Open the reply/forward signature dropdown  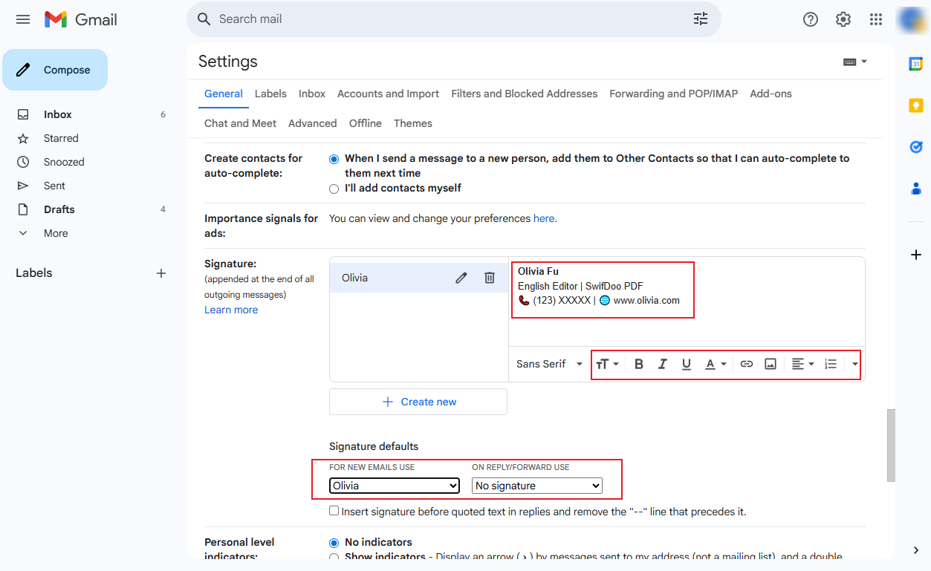pyautogui.click(x=537, y=486)
